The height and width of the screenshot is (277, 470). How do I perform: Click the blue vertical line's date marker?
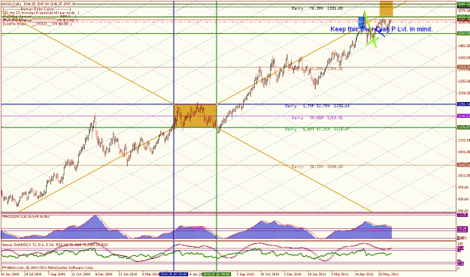tap(174, 274)
